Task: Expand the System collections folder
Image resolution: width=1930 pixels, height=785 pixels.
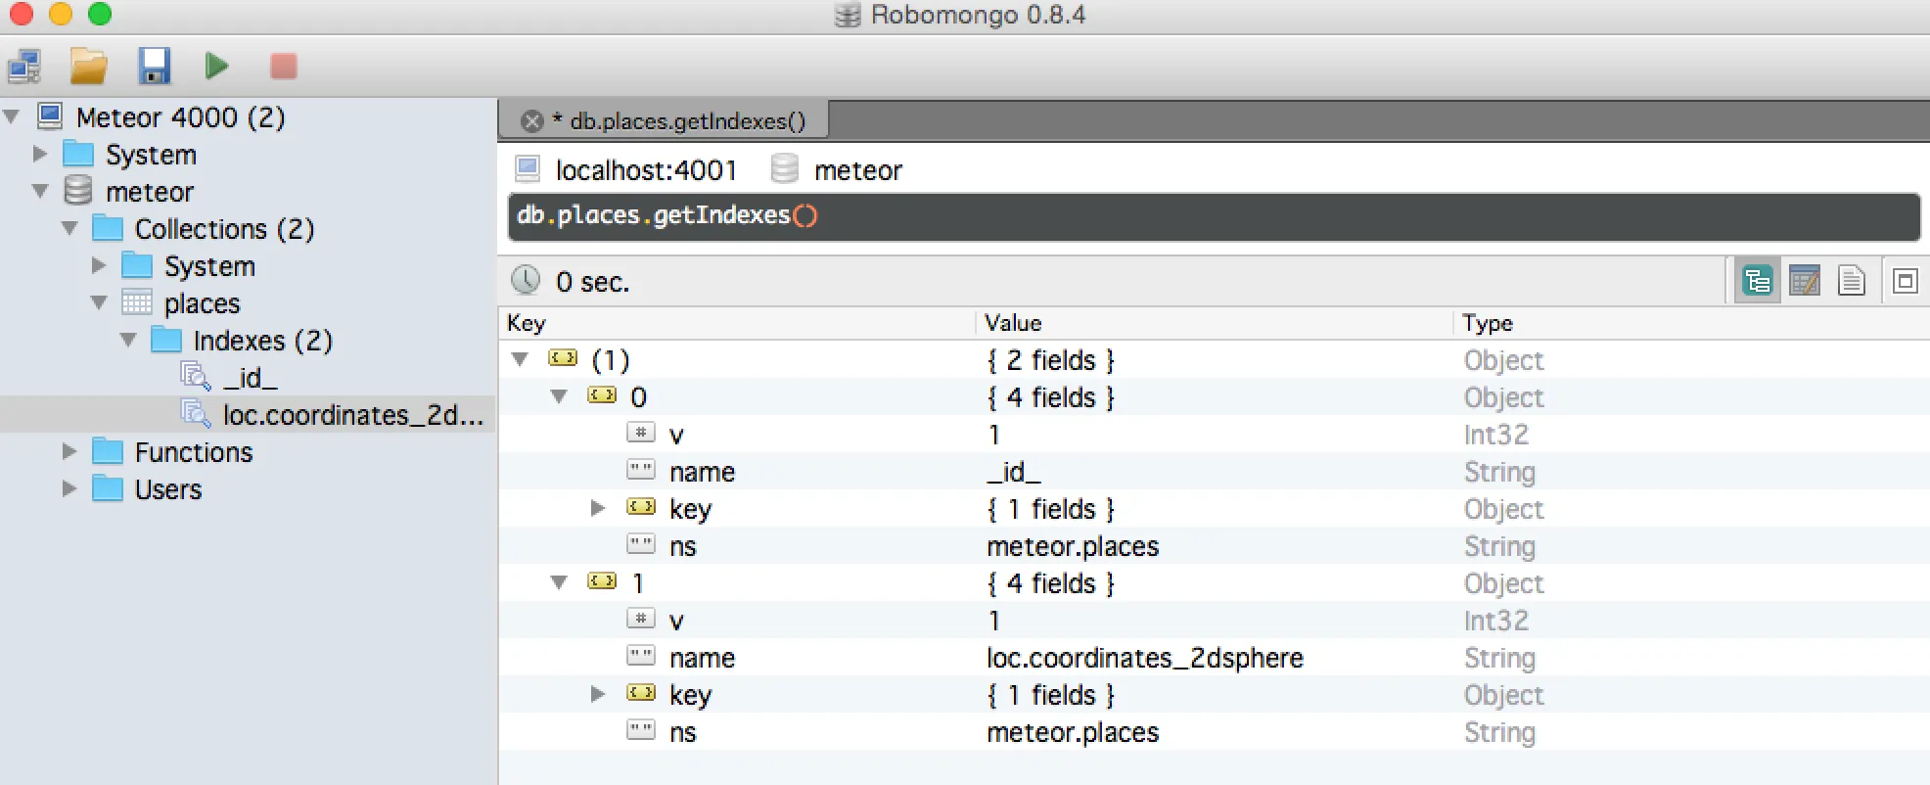Action: click(x=98, y=264)
